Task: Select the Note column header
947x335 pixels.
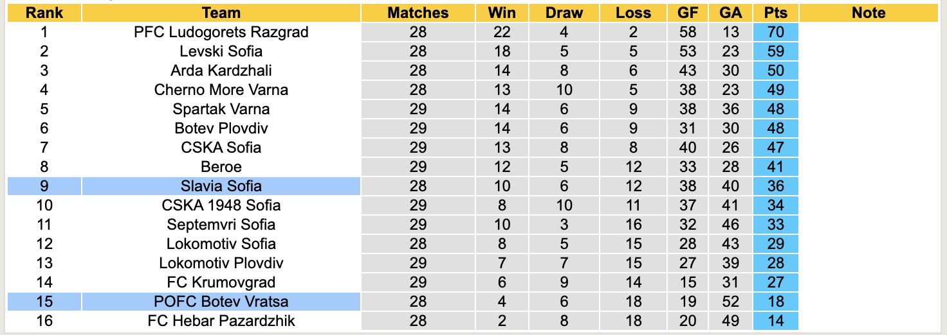Action: (868, 13)
